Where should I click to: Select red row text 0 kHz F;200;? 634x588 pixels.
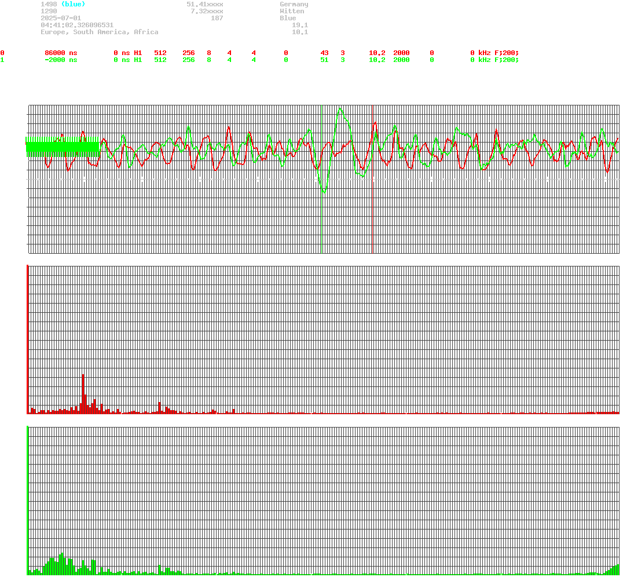[x=494, y=53]
